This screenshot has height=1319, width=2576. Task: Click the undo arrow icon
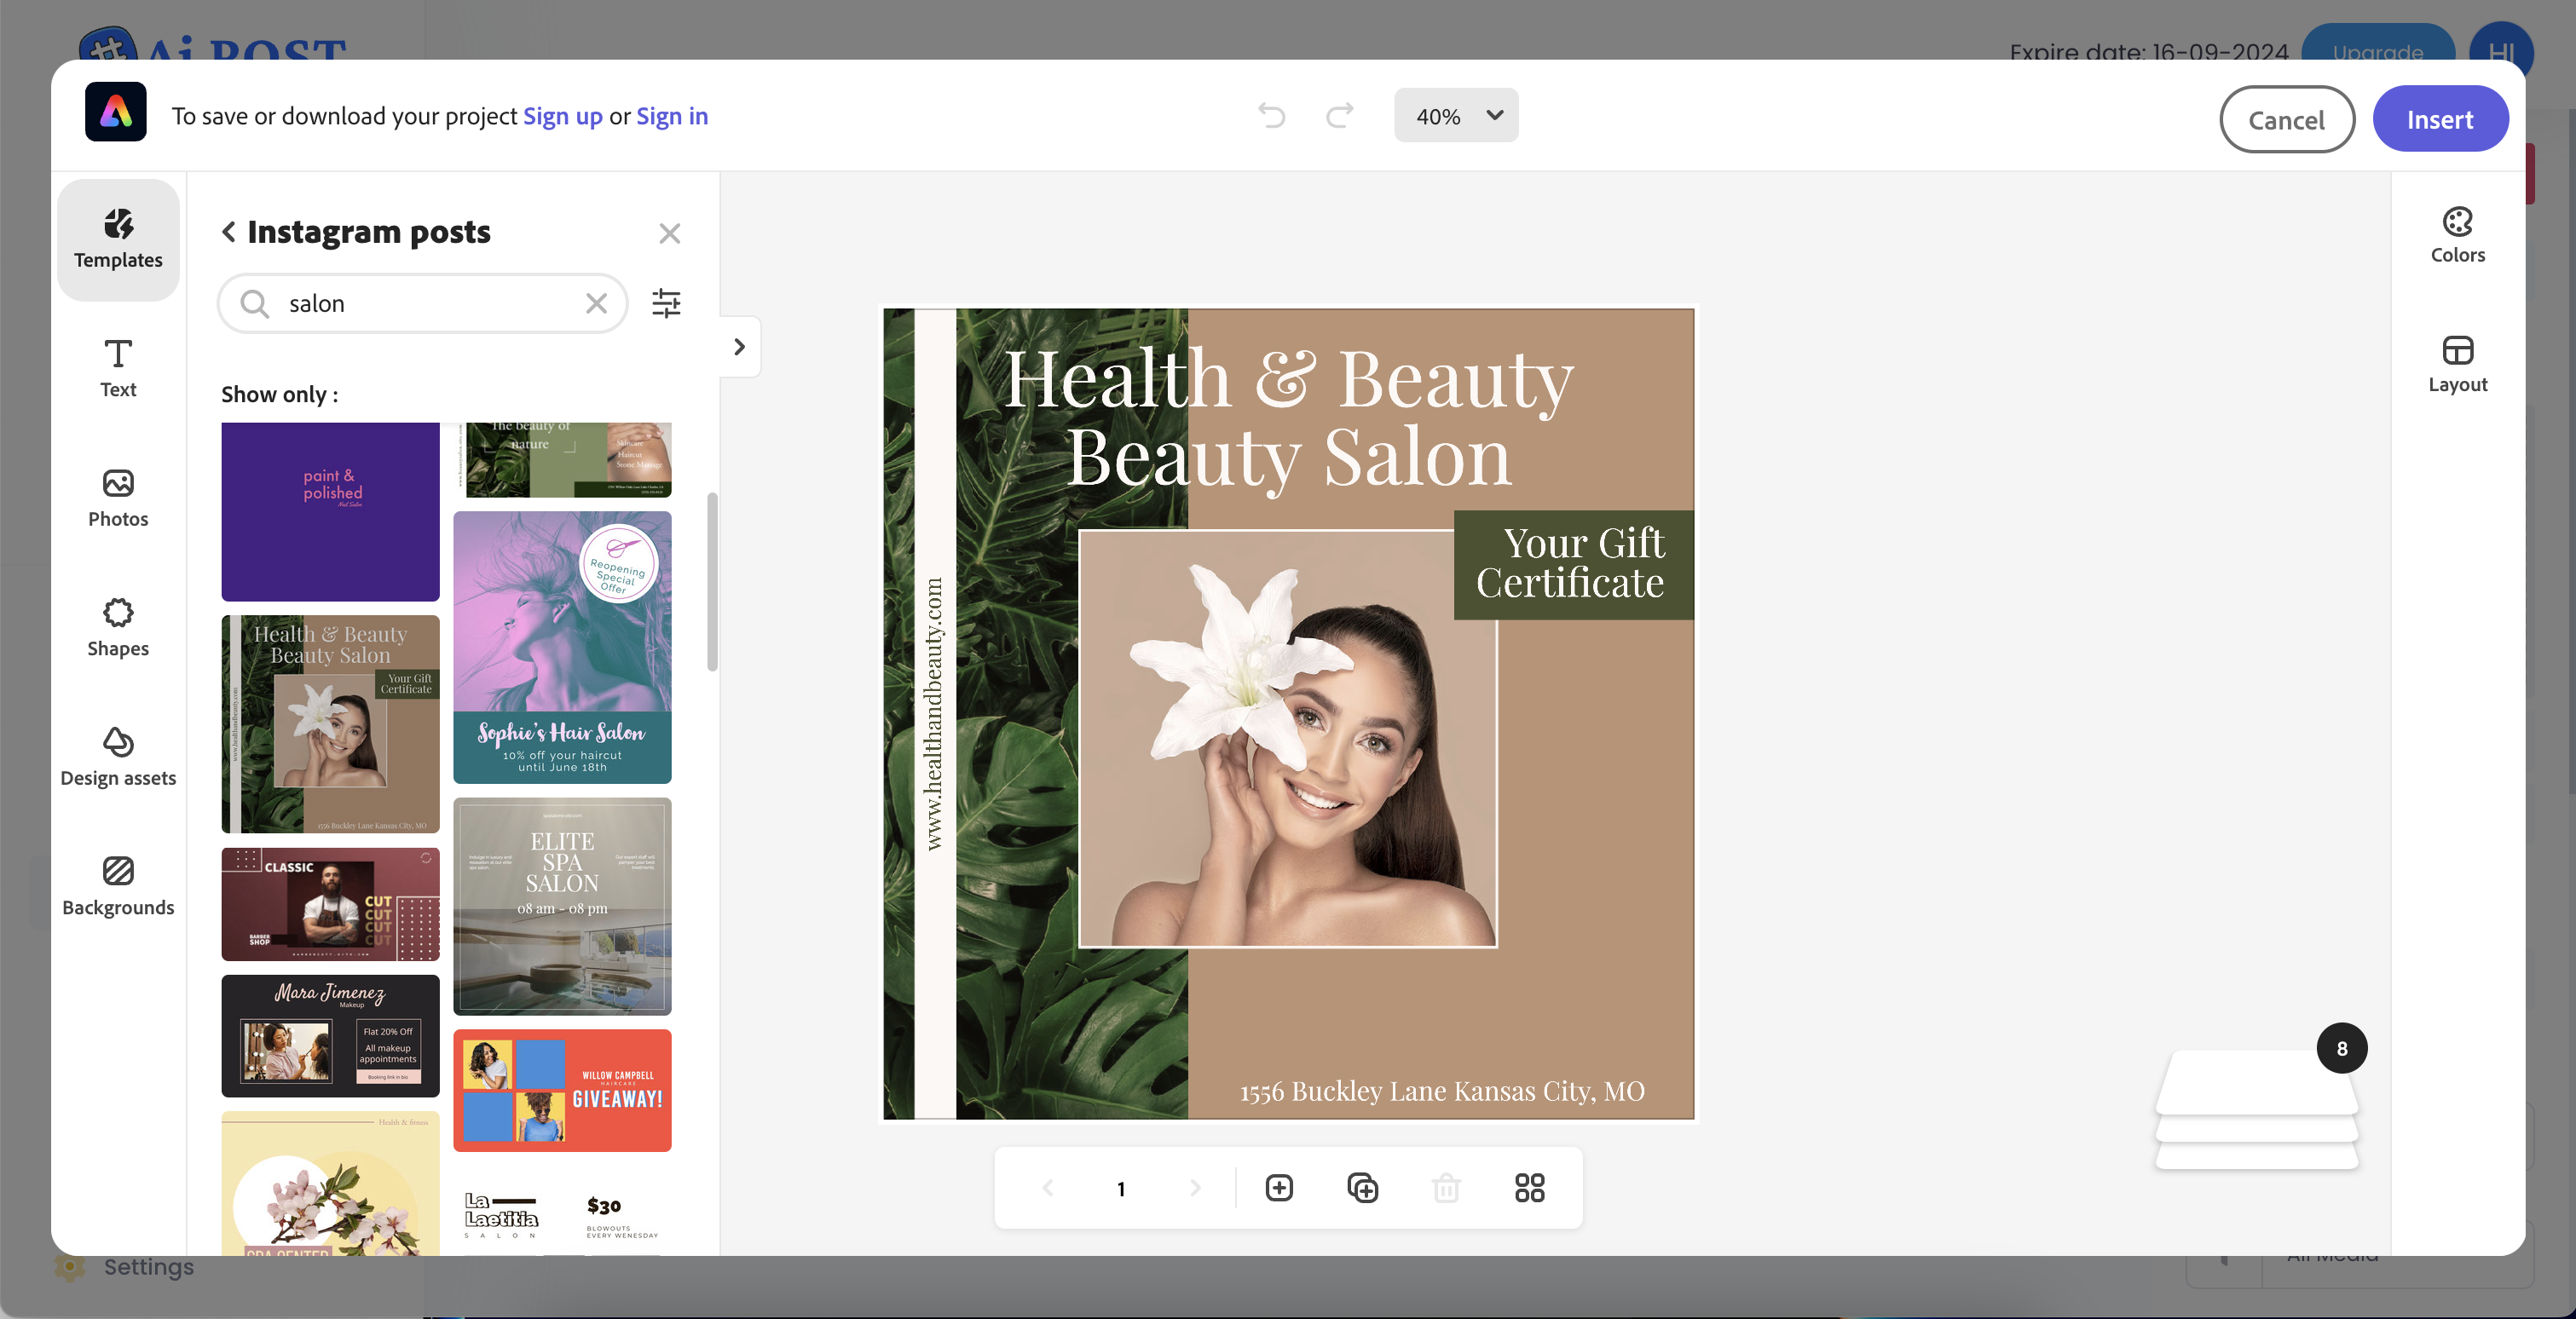(x=1271, y=116)
